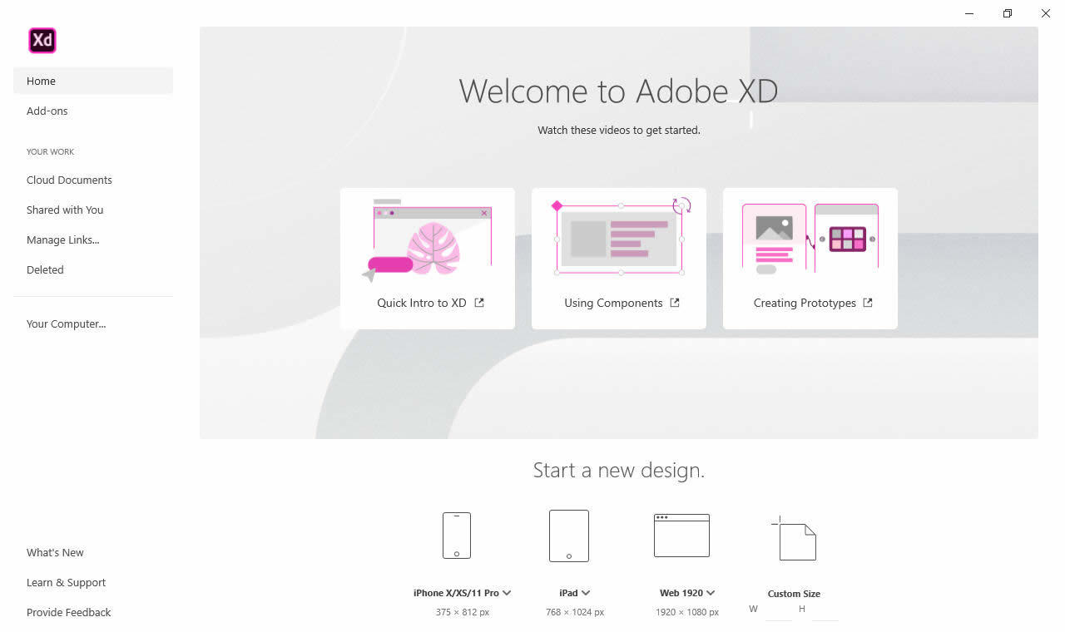Image resolution: width=1065 pixels, height=632 pixels.
Task: Select the Web 1920 browser artboard icon
Action: (681, 535)
